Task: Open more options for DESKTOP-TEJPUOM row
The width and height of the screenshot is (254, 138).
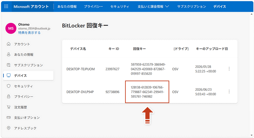Action: [229, 69]
